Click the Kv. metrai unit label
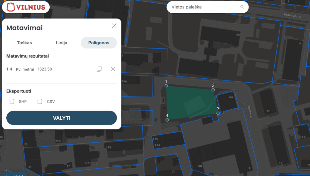Image resolution: width=310 pixels, height=176 pixels. [25, 69]
